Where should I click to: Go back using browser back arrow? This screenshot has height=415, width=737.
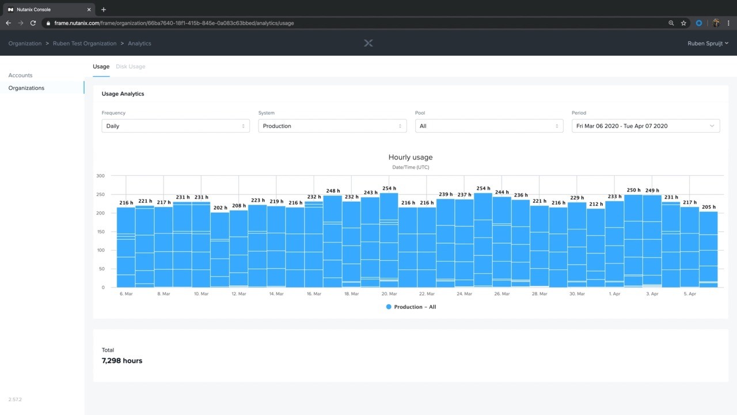point(8,23)
